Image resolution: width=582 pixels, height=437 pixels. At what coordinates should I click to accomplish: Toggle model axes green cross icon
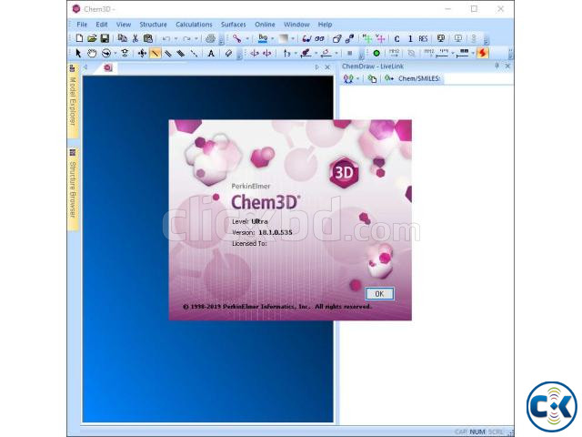pos(367,38)
